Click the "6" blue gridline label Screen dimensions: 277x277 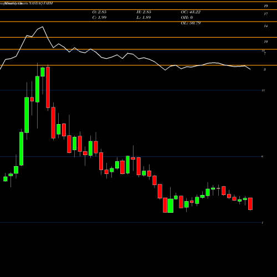tap(263, 156)
